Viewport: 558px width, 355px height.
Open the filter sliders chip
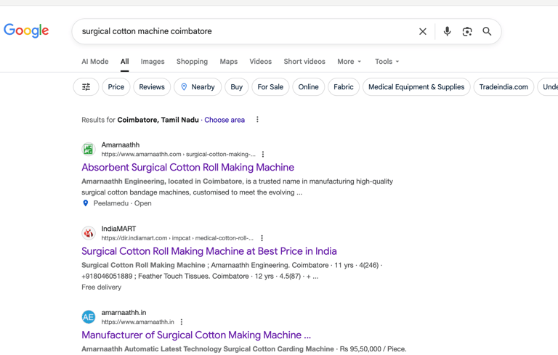pyautogui.click(x=86, y=87)
